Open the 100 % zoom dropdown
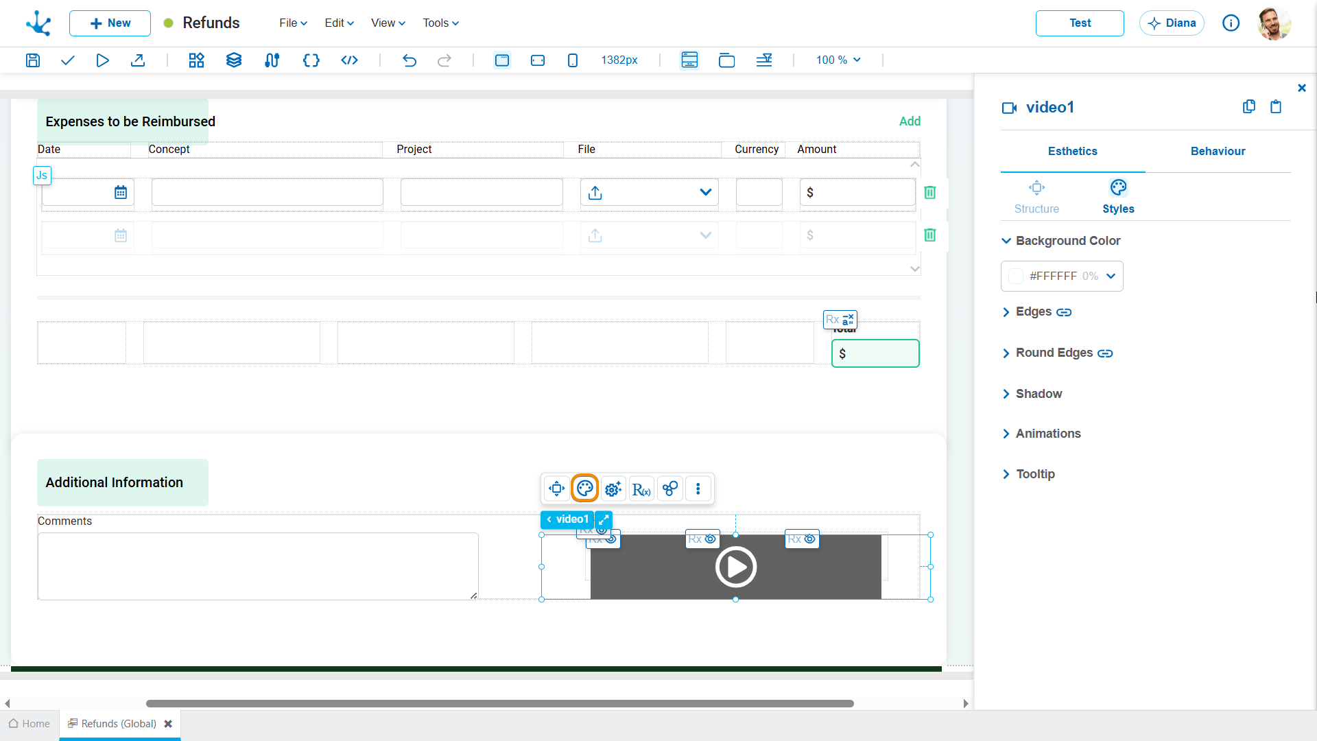Viewport: 1317px width, 741px height. tap(838, 60)
